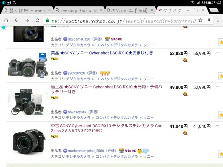Open コンパクトデジタルカメラ category in navasoyuzk row
Viewport: 223px width, 167px height.
coord(117,118)
